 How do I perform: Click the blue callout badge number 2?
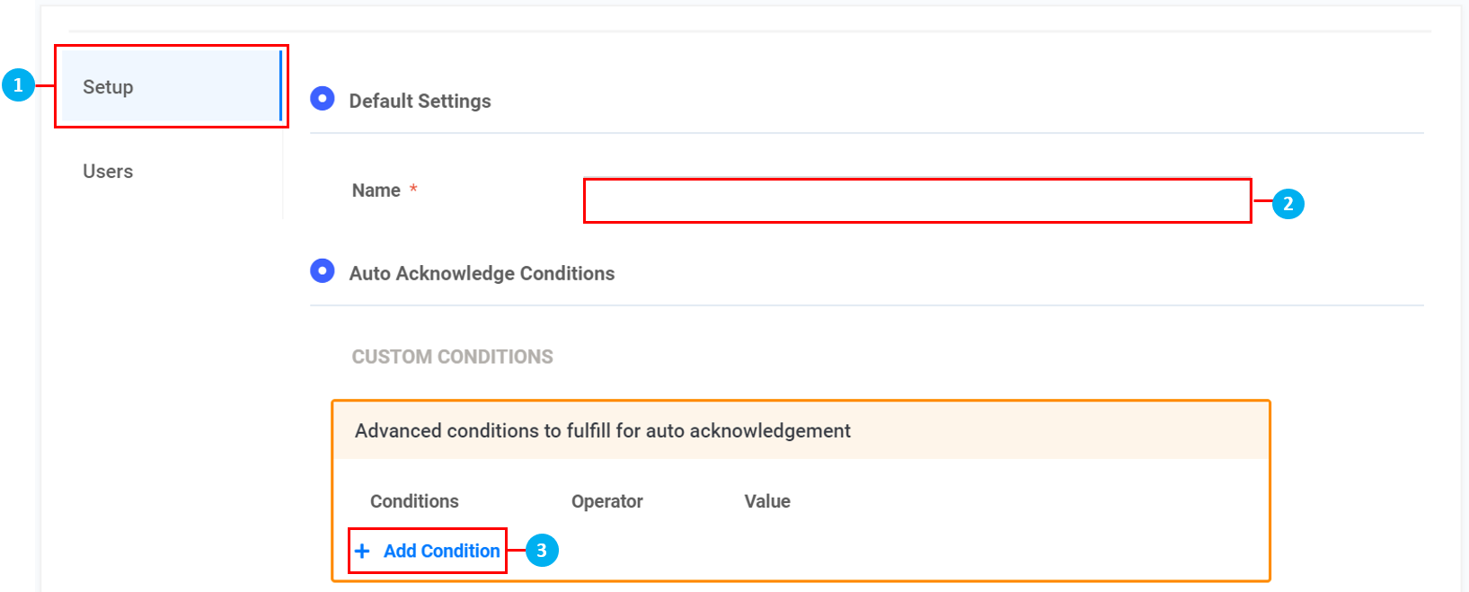pyautogui.click(x=1288, y=204)
